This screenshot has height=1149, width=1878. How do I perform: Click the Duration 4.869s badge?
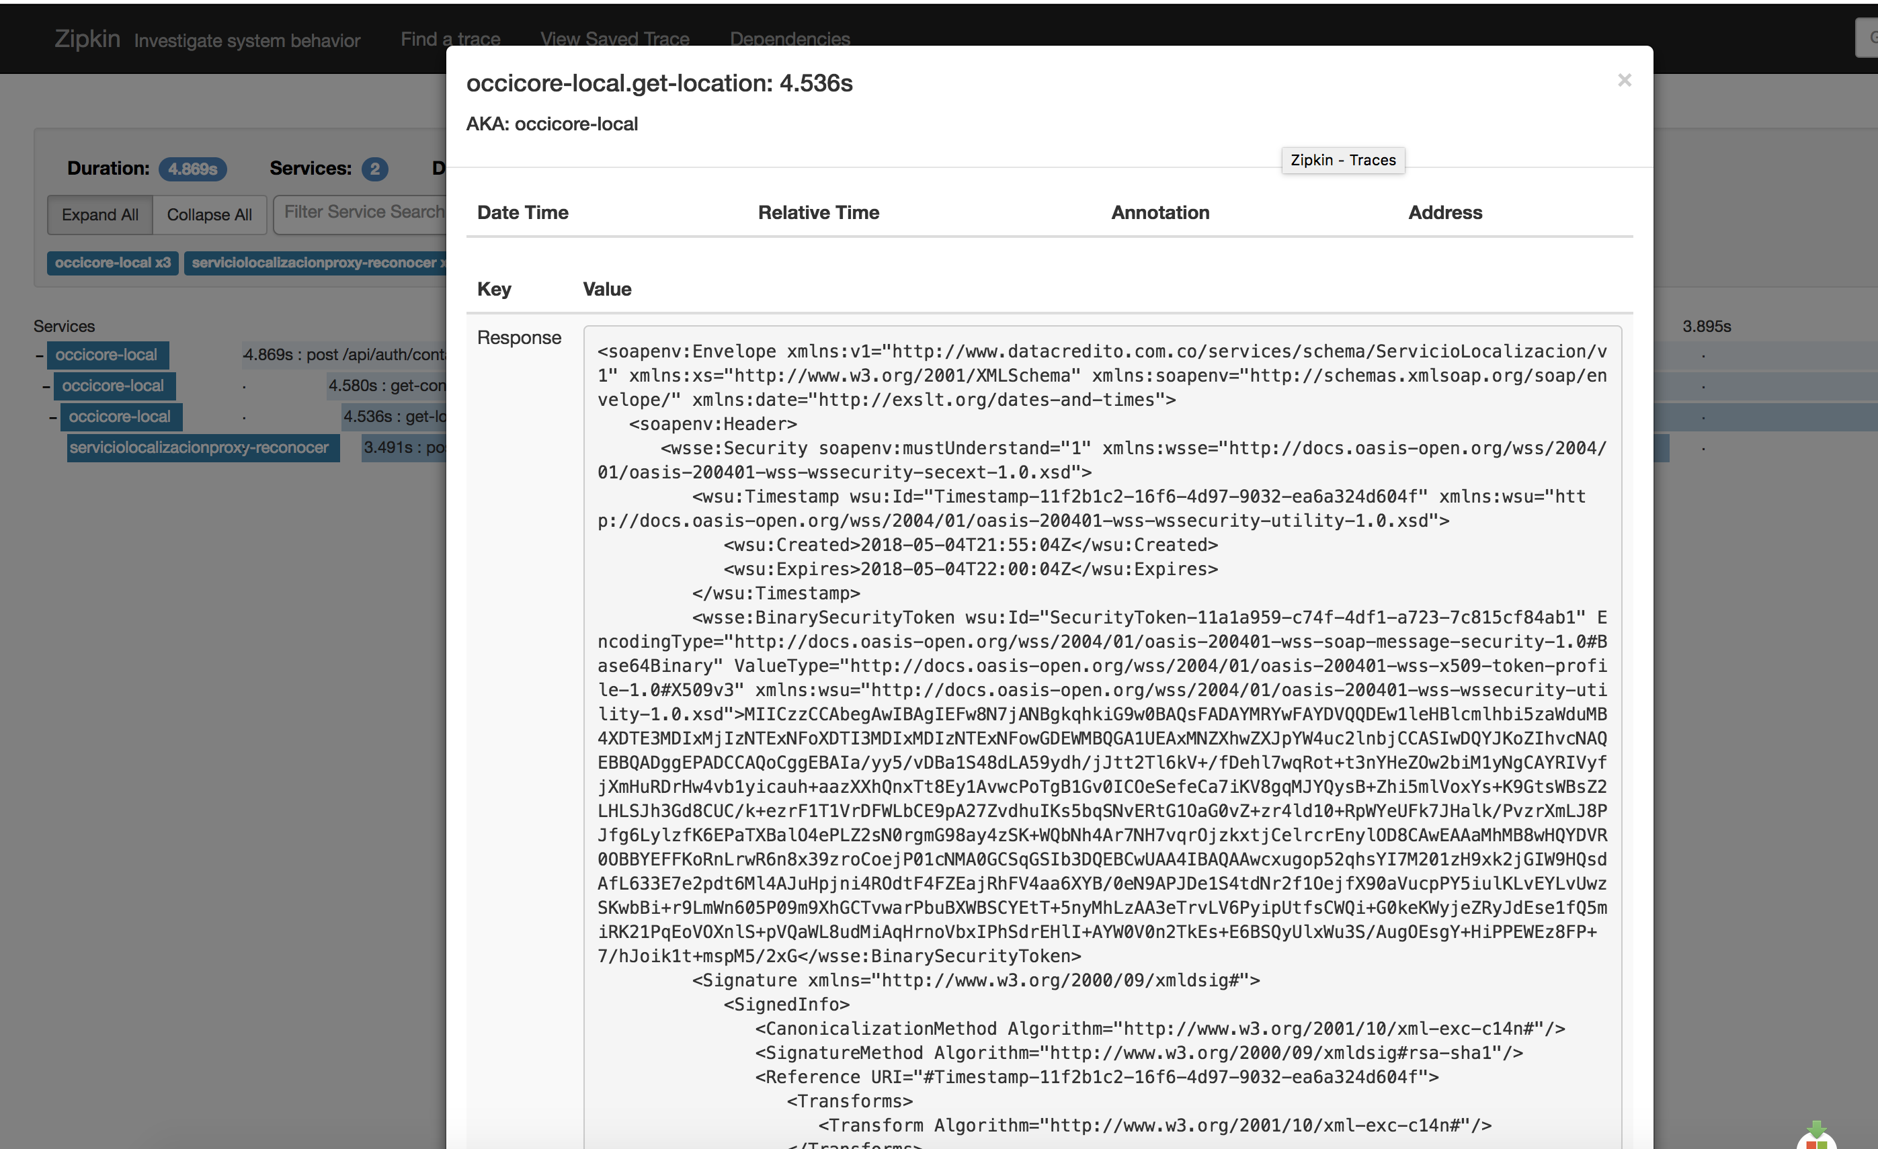(x=193, y=169)
